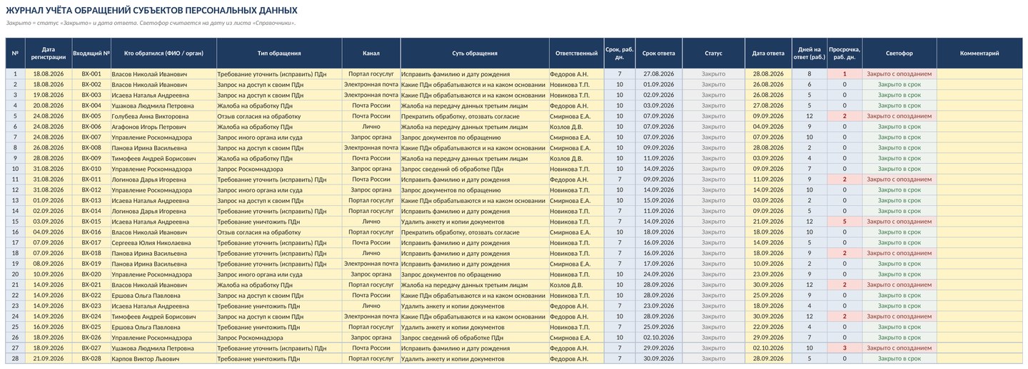The height and width of the screenshot is (369, 1028).
Task: Click the italic note starting with «Закрыто = статус»
Action: pos(151,23)
